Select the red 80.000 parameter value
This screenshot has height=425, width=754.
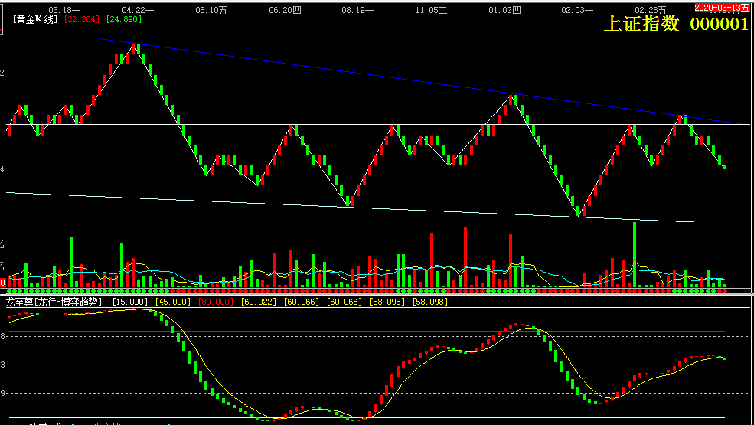point(215,302)
